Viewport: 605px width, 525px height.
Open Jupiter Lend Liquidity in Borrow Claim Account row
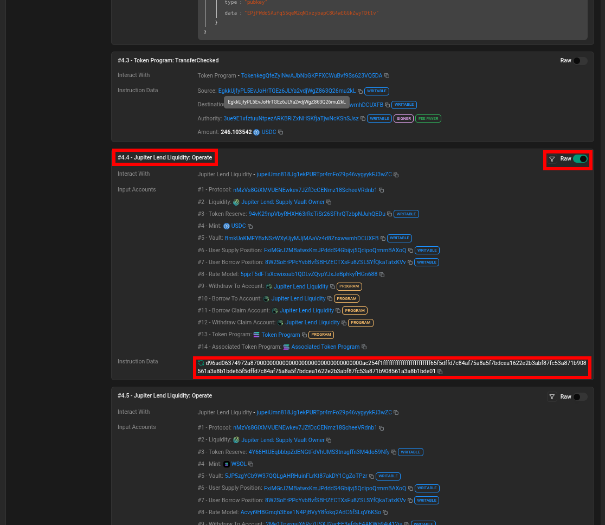[307, 310]
